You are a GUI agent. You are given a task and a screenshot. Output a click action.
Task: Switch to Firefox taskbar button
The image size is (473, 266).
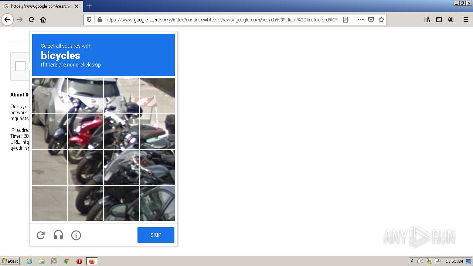click(92, 261)
